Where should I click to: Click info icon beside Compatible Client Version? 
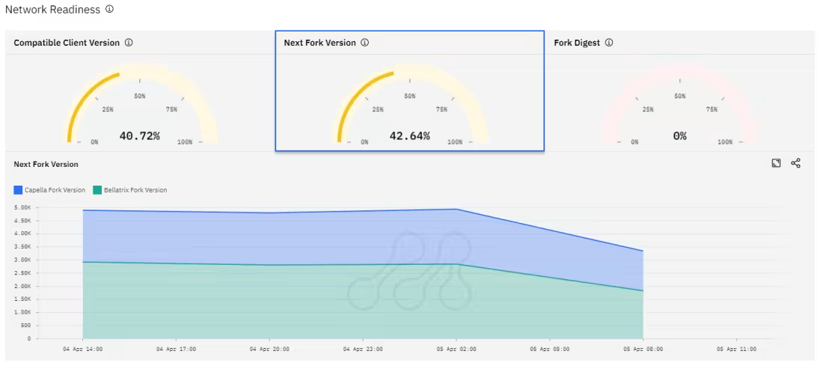[x=129, y=43]
